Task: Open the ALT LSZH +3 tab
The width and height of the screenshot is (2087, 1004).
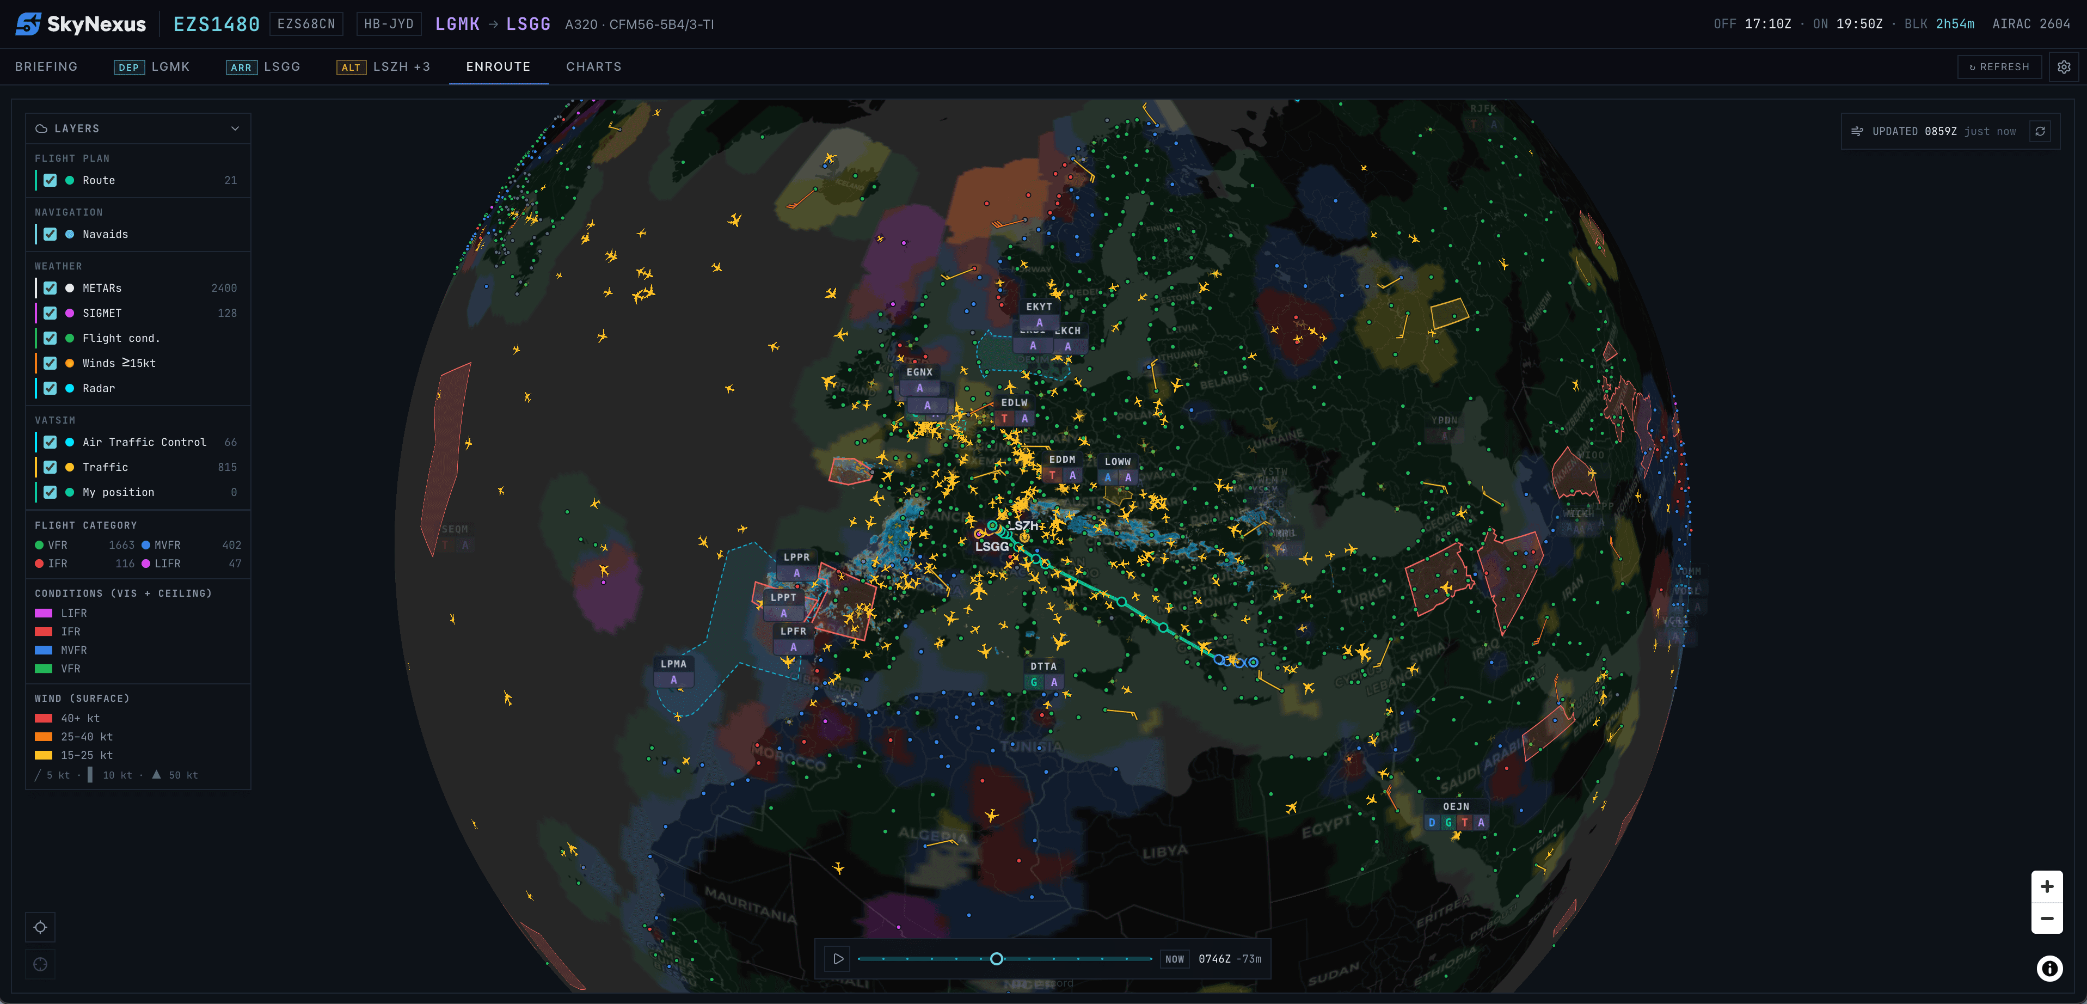Action: (383, 66)
